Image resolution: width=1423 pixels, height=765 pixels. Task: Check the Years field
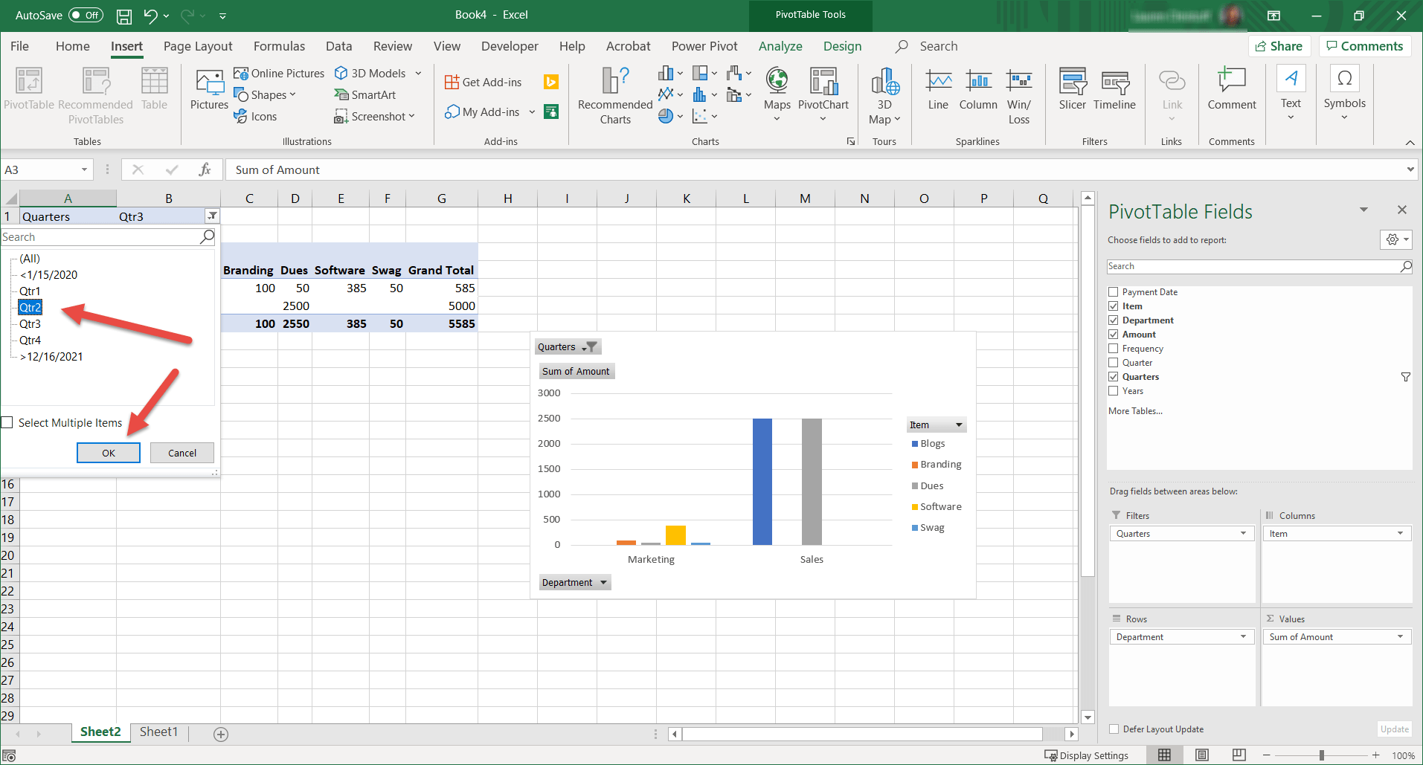(1114, 391)
